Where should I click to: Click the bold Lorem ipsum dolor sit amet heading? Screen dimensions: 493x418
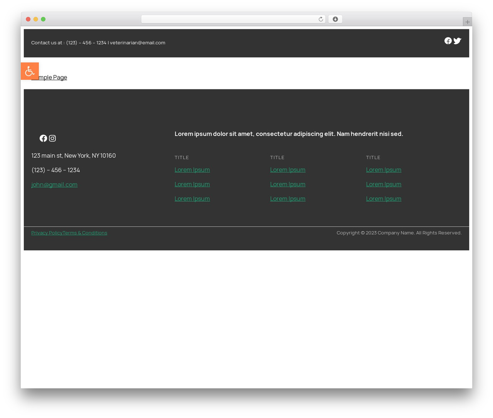[289, 134]
